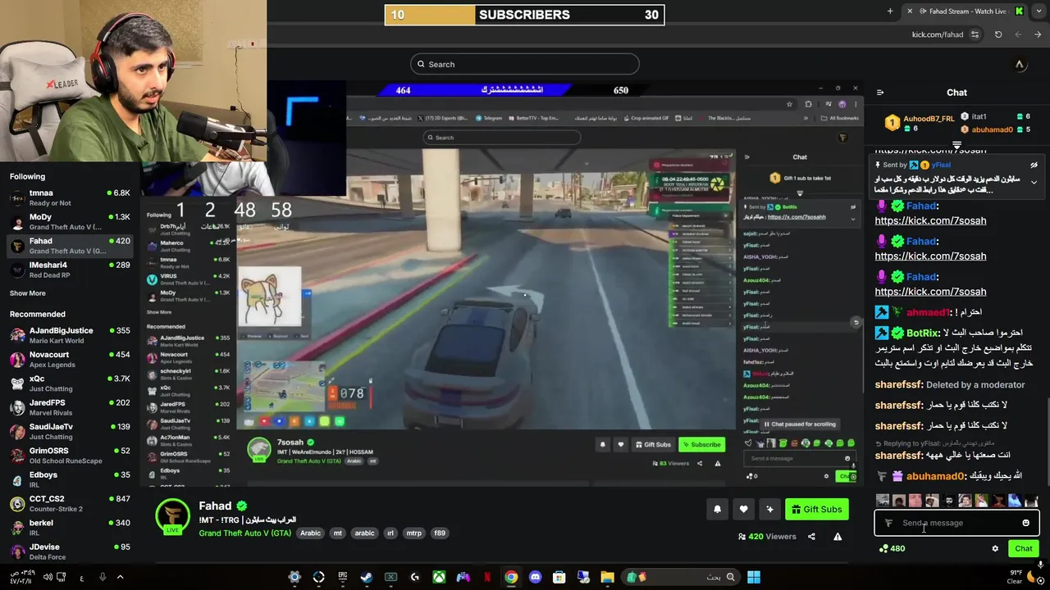The height and width of the screenshot is (590, 1050).
Task: Open Netflix from taskbar
Action: coord(487,577)
